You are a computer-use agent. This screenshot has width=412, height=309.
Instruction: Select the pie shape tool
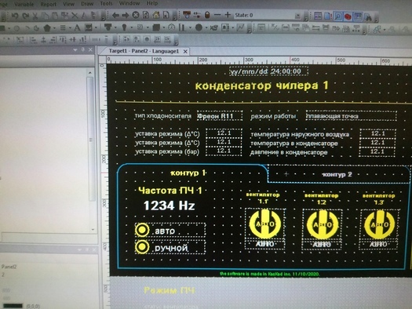click(37, 28)
